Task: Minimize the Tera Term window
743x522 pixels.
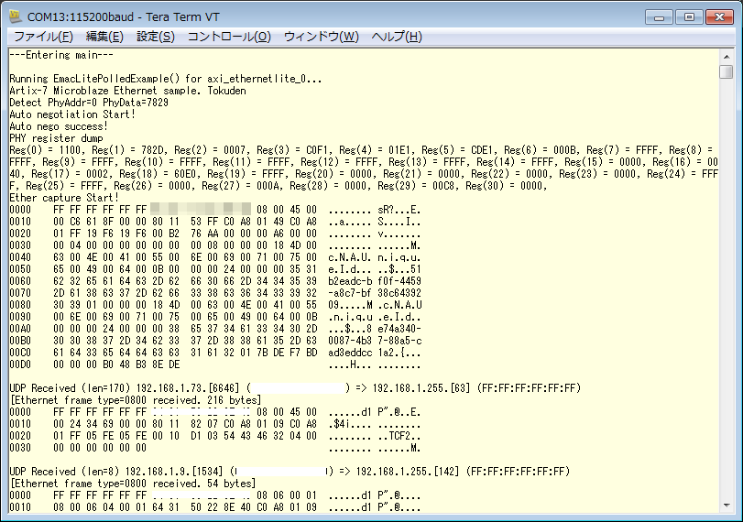Action: [660, 16]
